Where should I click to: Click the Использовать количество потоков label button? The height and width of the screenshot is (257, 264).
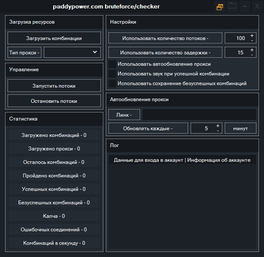165,38
